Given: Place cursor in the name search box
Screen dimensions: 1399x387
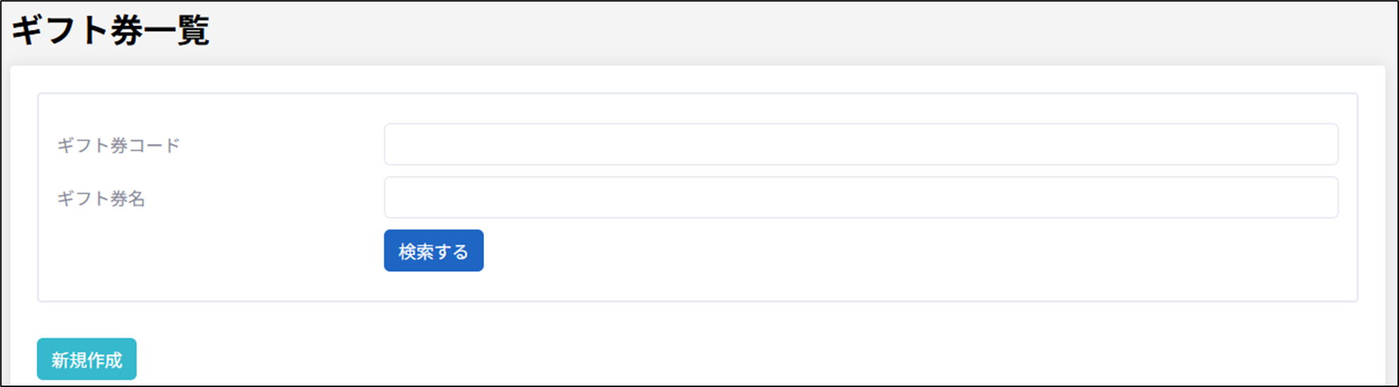Looking at the screenshot, I should tap(860, 198).
